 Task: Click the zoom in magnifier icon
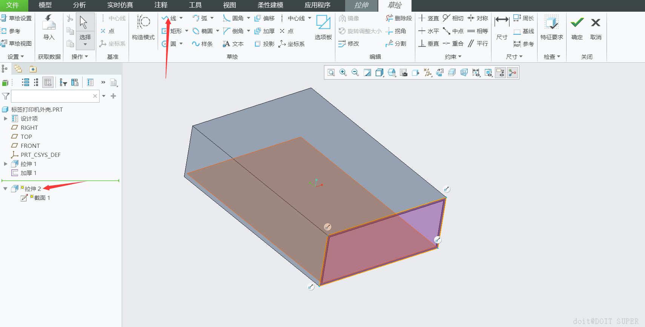(343, 72)
